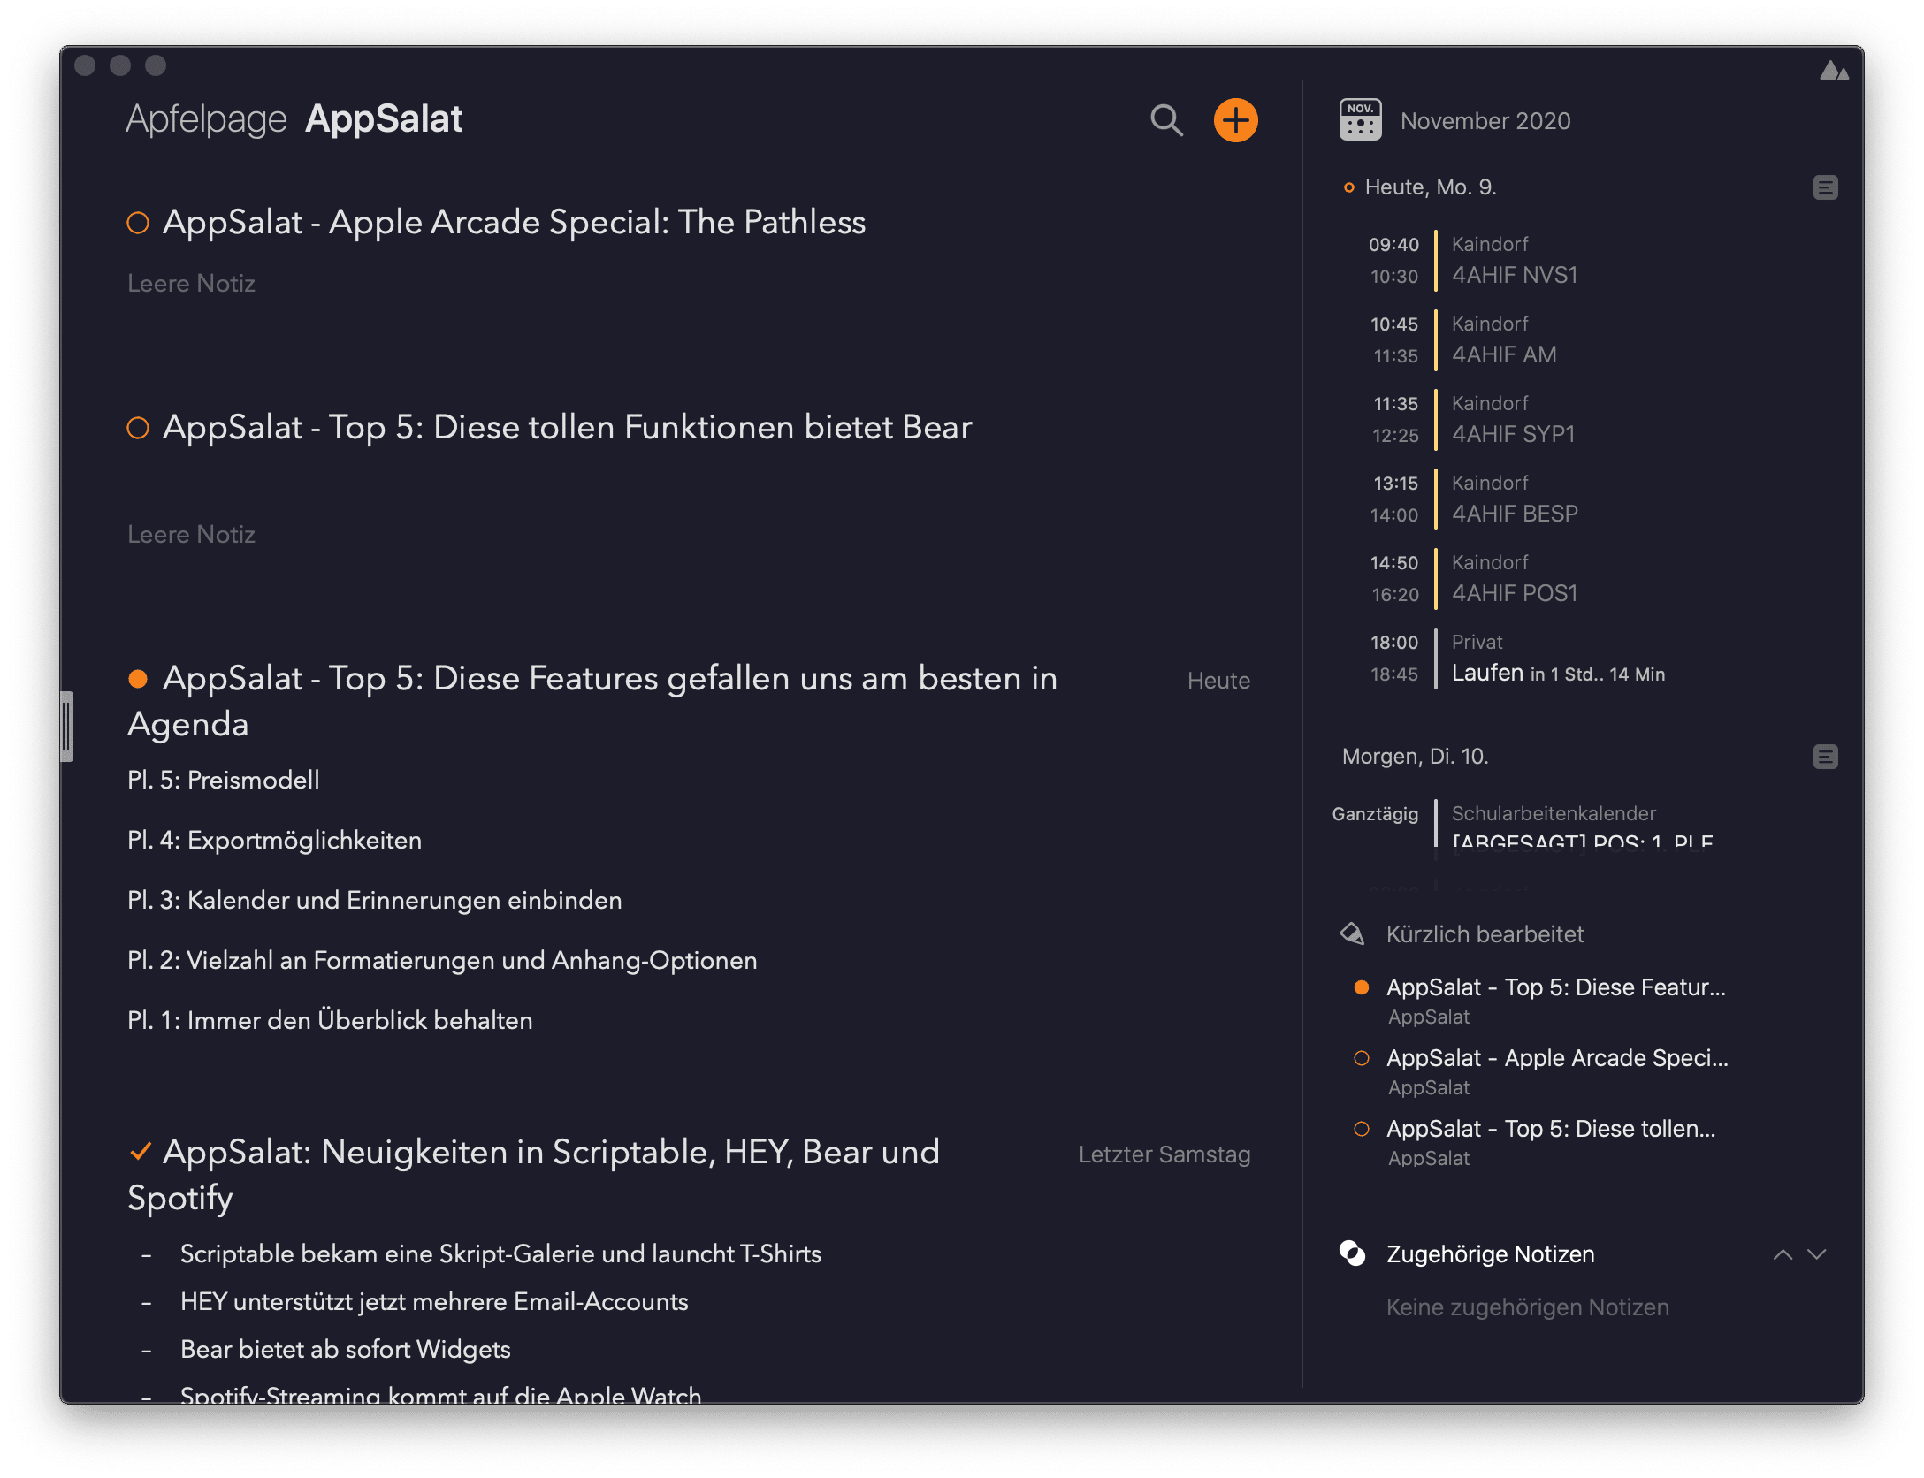Click the November 2020 month header
The height and width of the screenshot is (1478, 1924).
point(1485,121)
